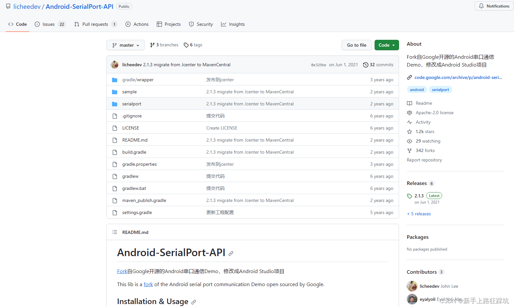Click the Notifications bell button
The width and height of the screenshot is (514, 307).
[494, 6]
